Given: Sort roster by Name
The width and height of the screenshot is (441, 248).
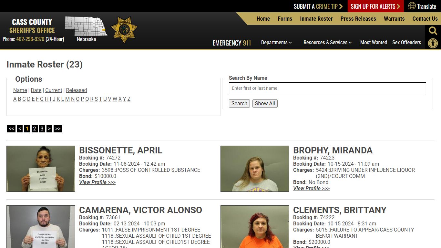Looking at the screenshot, I should pos(20,90).
